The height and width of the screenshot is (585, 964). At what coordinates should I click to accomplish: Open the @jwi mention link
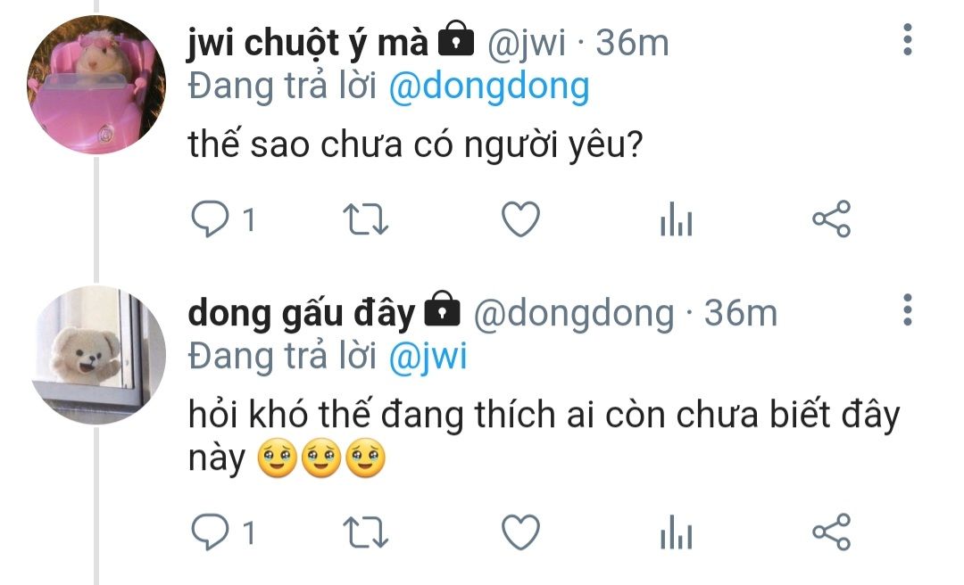tap(428, 357)
